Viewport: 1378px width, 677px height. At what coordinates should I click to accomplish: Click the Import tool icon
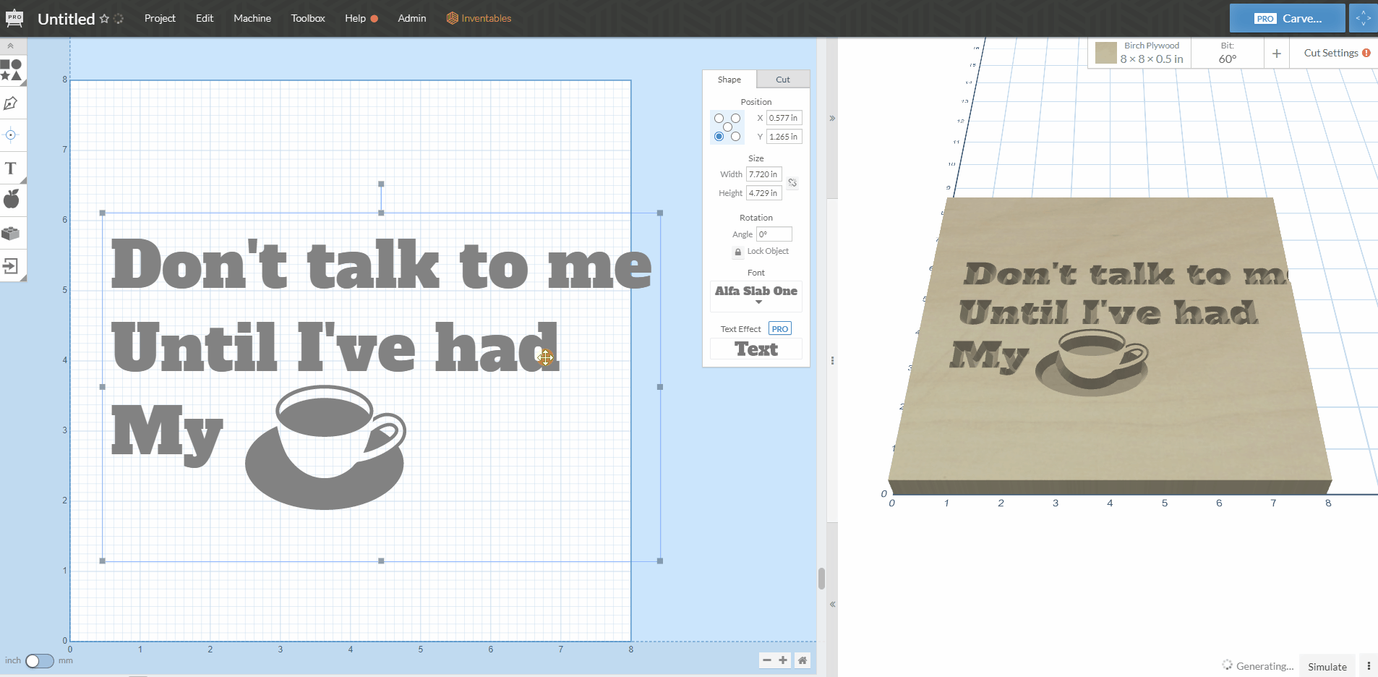(x=11, y=265)
